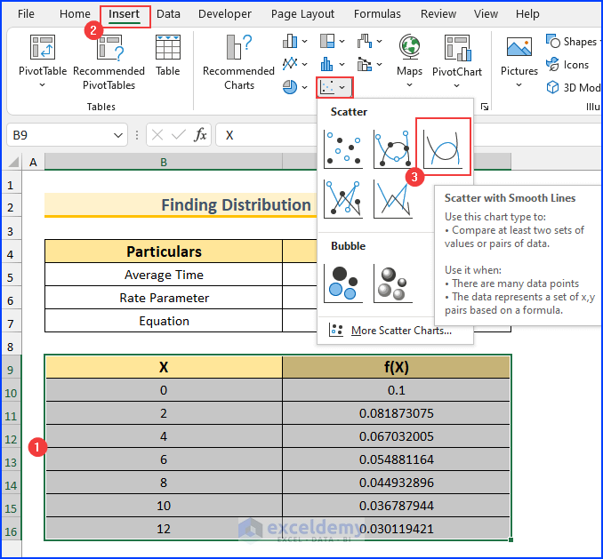Viewport: 603px width, 559px height.
Task: Click the PivotChart icon
Action: pos(457,48)
